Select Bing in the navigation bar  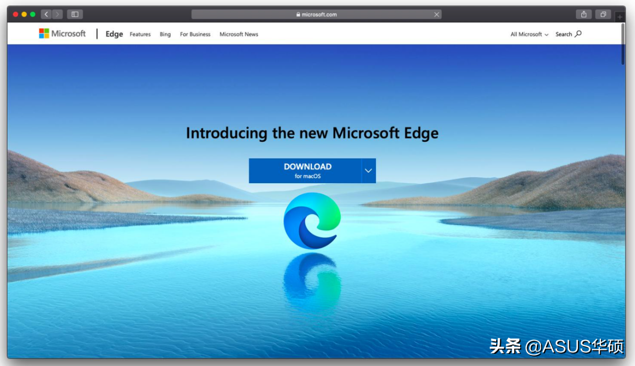165,35
